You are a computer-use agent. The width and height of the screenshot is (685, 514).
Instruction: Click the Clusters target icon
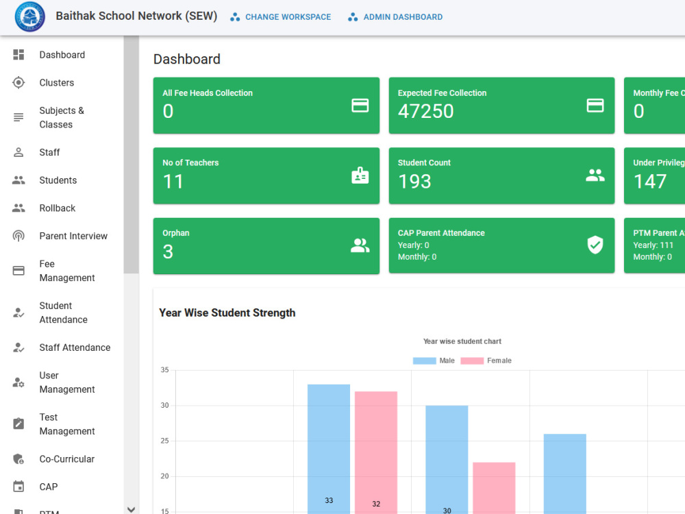point(18,83)
